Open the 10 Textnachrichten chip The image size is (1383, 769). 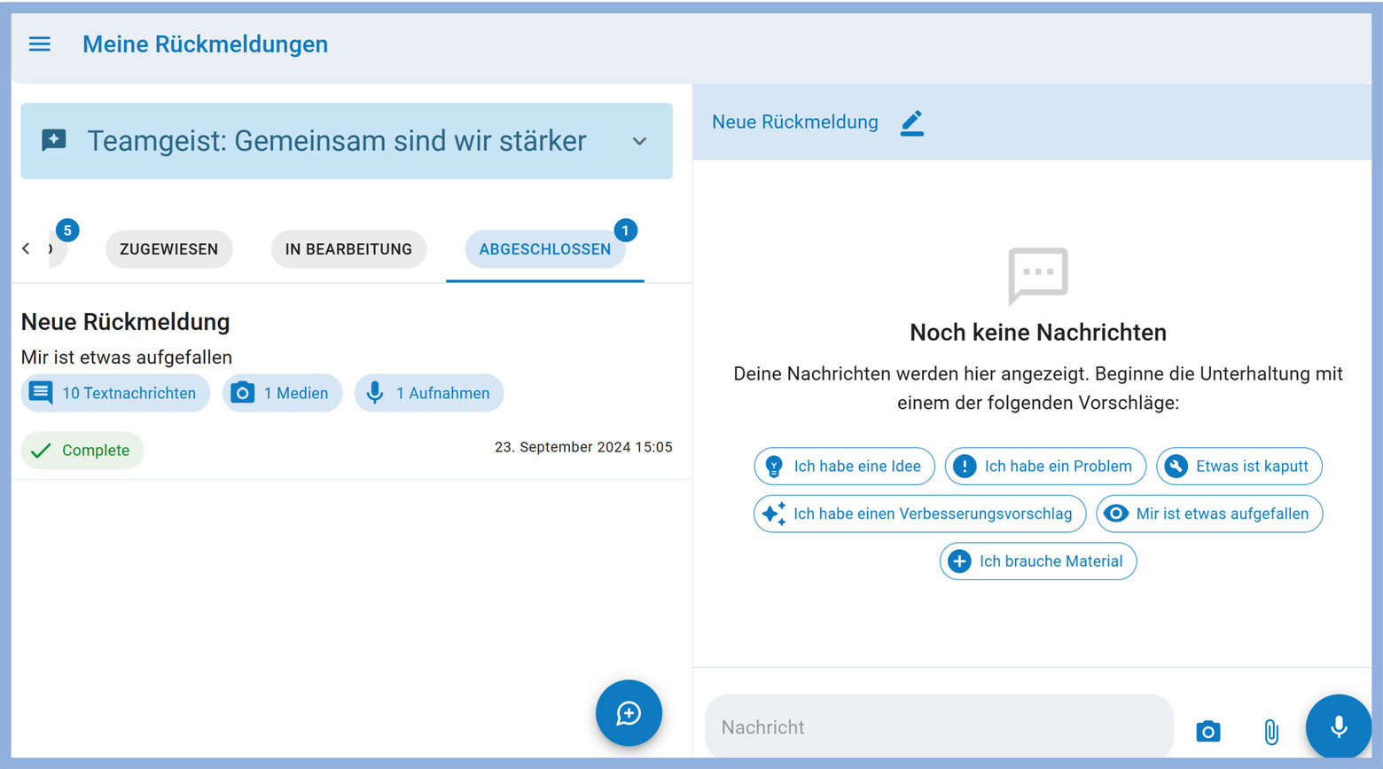pyautogui.click(x=115, y=393)
